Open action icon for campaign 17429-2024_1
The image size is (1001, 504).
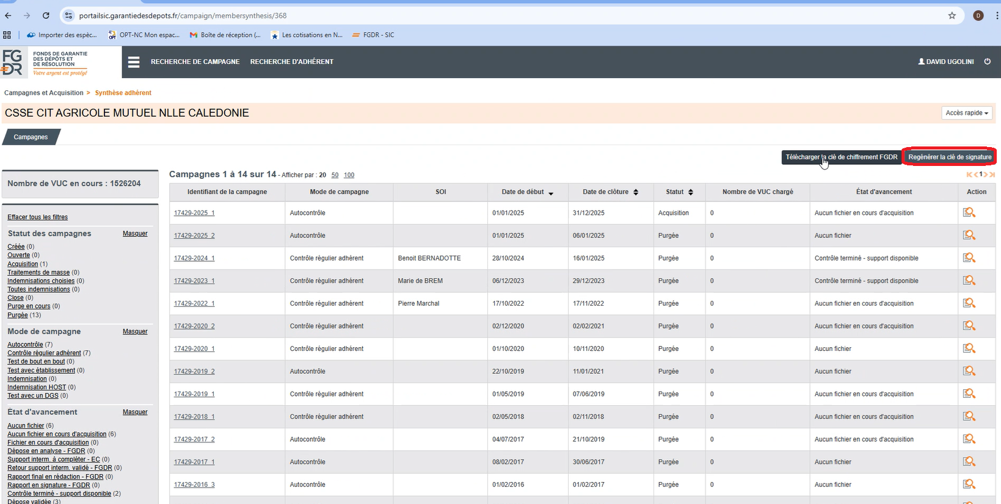[x=969, y=258]
